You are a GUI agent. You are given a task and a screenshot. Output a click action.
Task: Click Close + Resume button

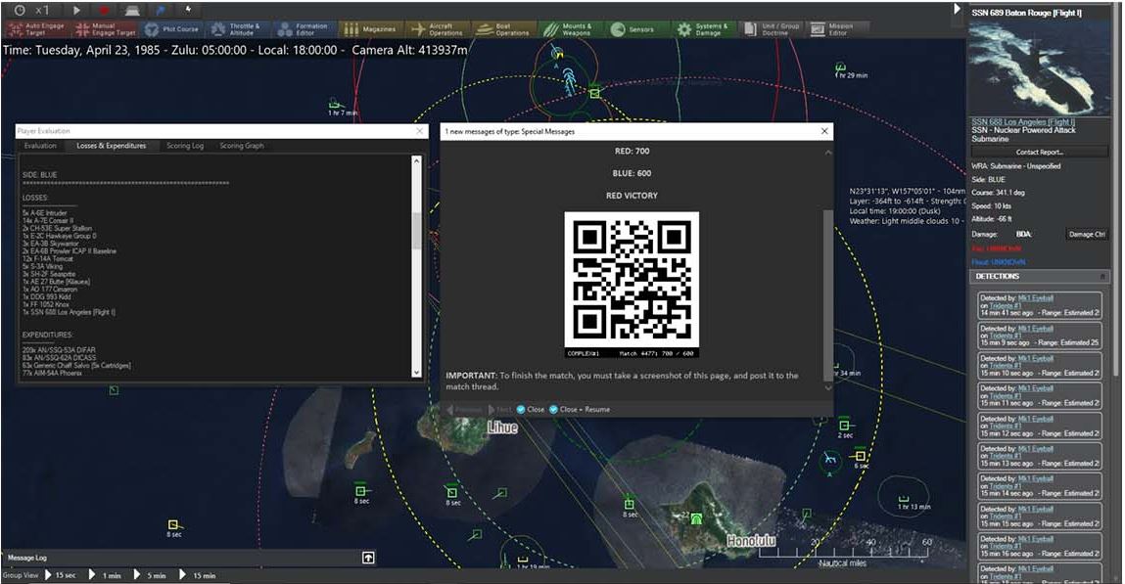(580, 409)
